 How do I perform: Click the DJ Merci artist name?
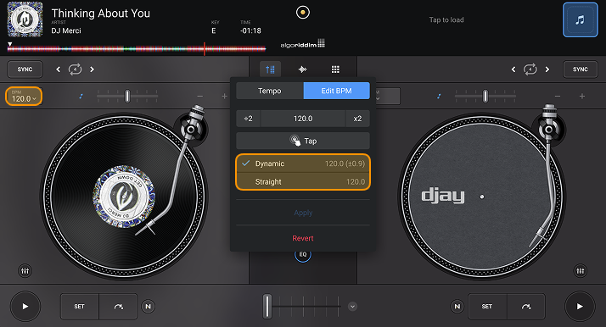(x=66, y=30)
